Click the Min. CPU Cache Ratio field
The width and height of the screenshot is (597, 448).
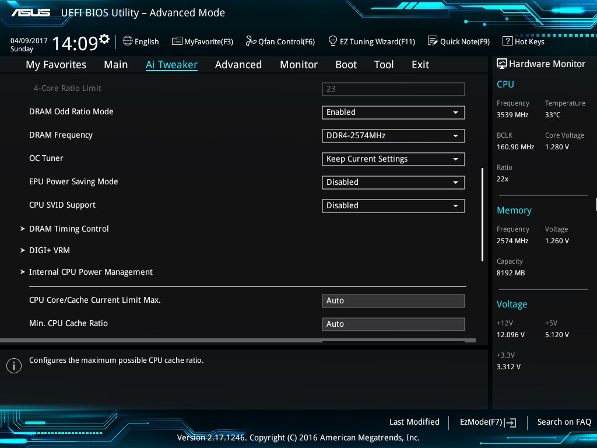coord(394,324)
